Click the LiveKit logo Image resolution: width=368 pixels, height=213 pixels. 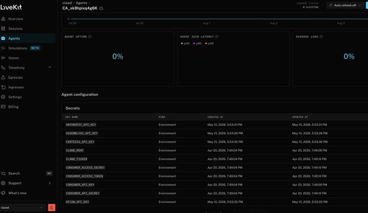click(x=11, y=7)
